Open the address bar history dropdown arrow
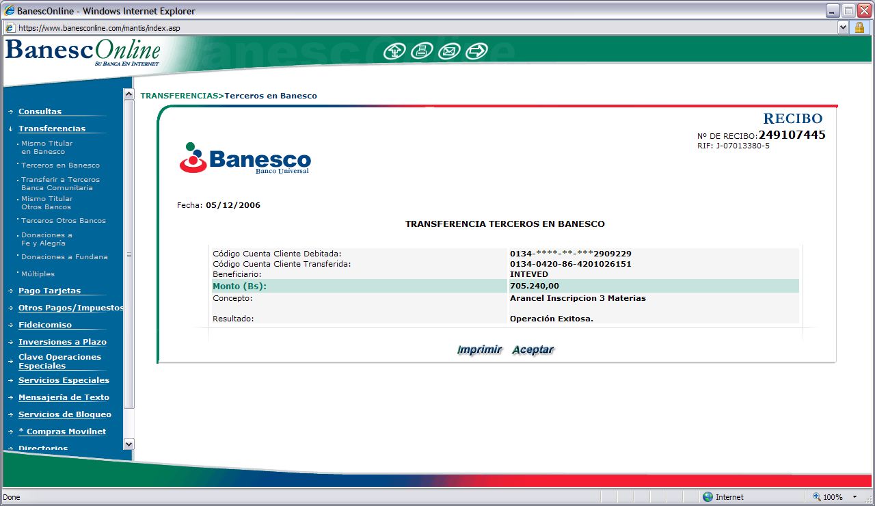 844,28
